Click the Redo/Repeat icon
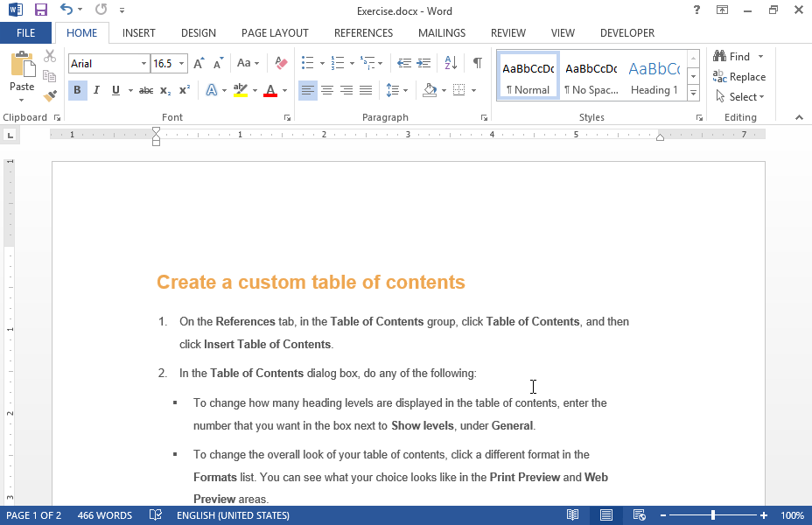Image resolution: width=812 pixels, height=525 pixels. click(x=101, y=10)
